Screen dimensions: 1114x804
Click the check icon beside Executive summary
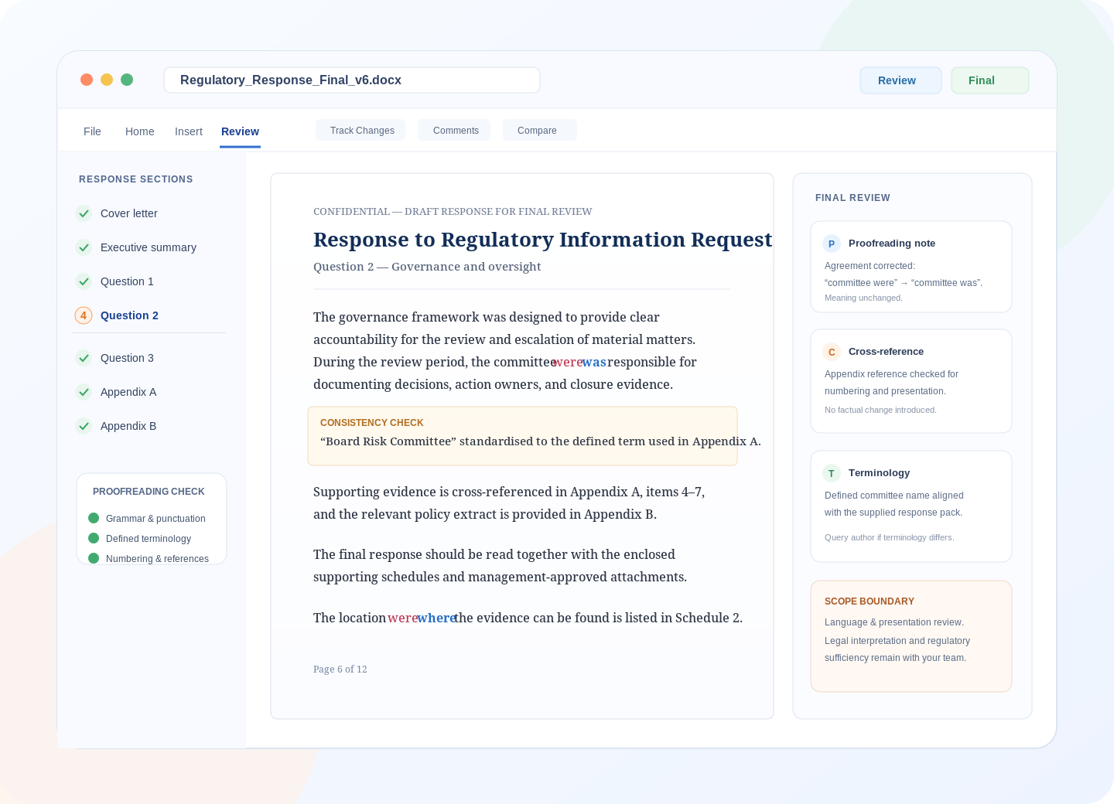click(84, 247)
